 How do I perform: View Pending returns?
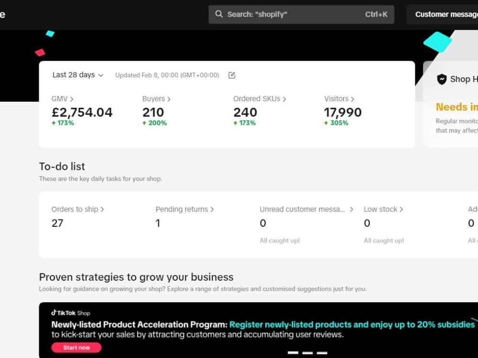(x=185, y=209)
